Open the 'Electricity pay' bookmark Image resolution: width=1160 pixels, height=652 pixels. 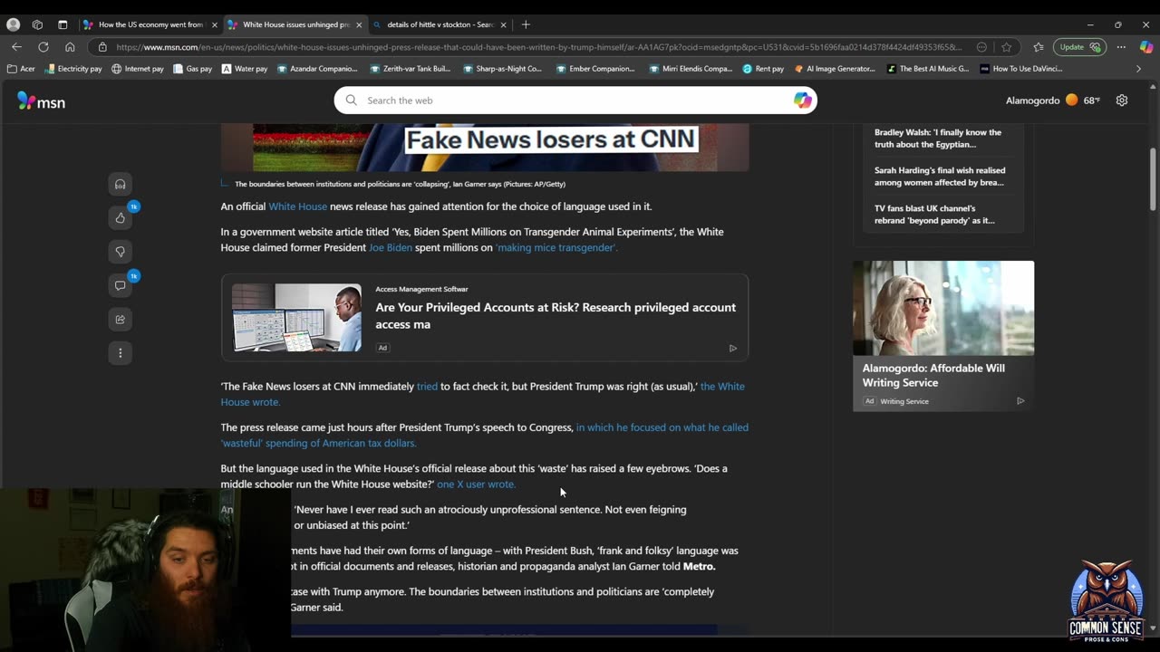coord(73,69)
